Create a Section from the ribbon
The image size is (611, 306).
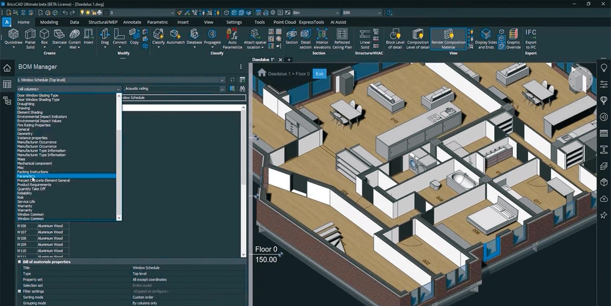pos(292,37)
